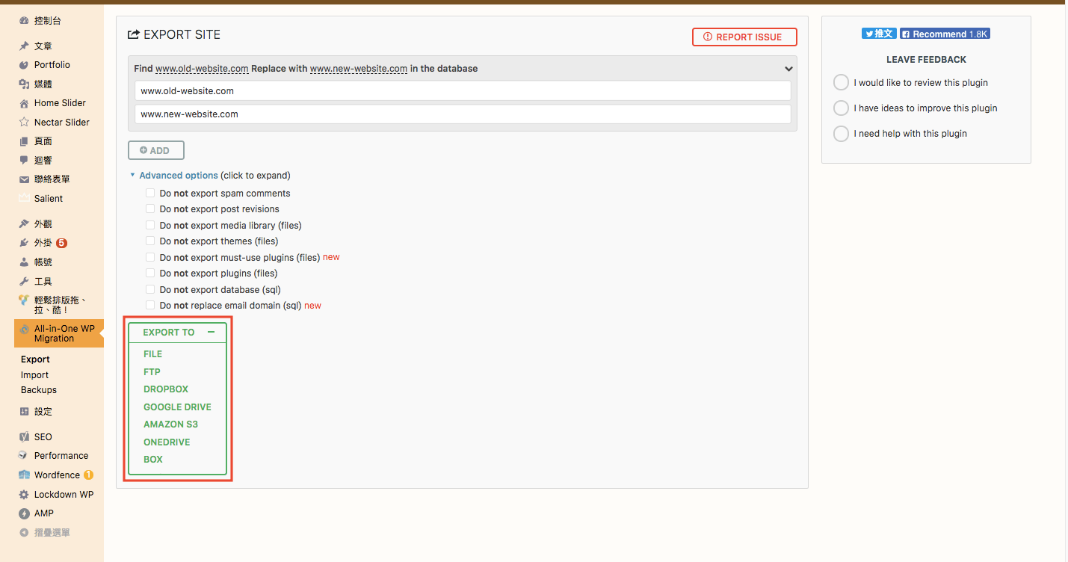This screenshot has height=562, width=1068.
Task: Click the 控制台 dashboard icon
Action: pos(24,21)
